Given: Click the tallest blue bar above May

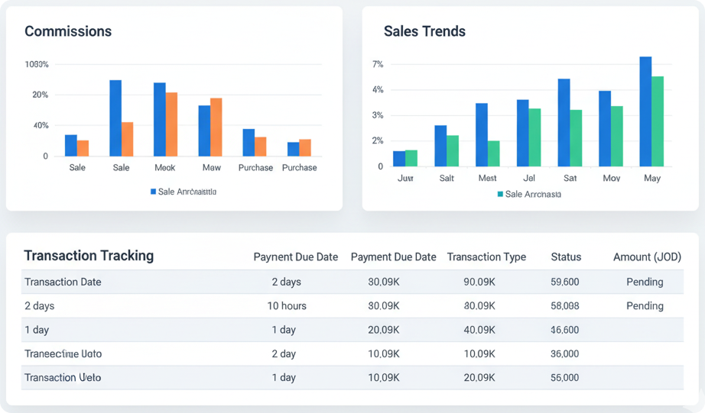Looking at the screenshot, I should coord(645,111).
